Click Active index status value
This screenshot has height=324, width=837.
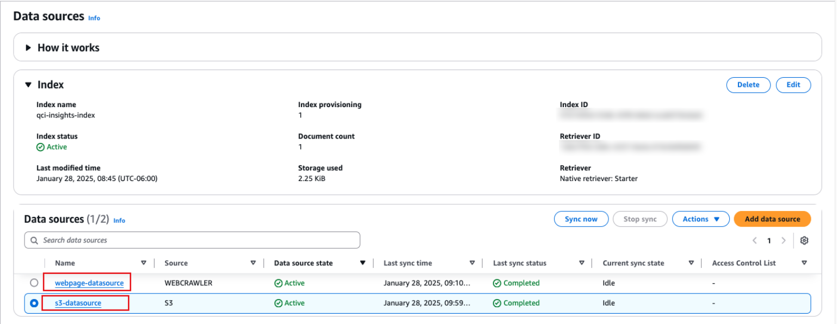click(52, 147)
